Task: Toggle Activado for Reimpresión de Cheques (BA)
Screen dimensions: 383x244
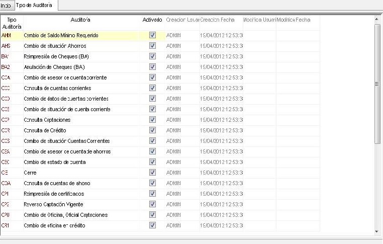Action: pos(152,56)
